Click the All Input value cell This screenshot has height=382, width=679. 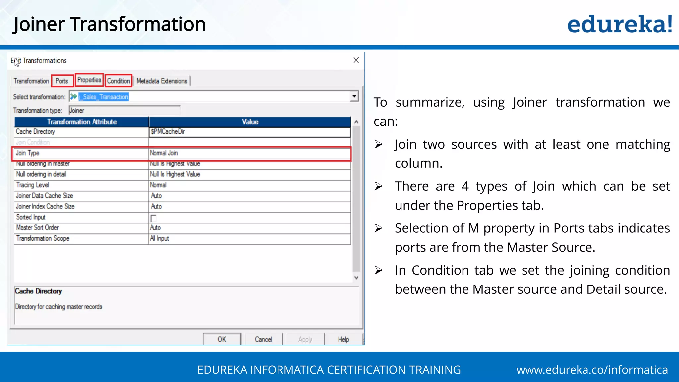(x=250, y=238)
